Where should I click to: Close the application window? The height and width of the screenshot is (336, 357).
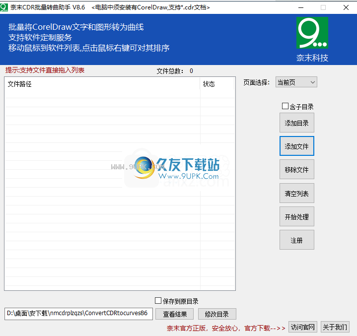coord(346,7)
